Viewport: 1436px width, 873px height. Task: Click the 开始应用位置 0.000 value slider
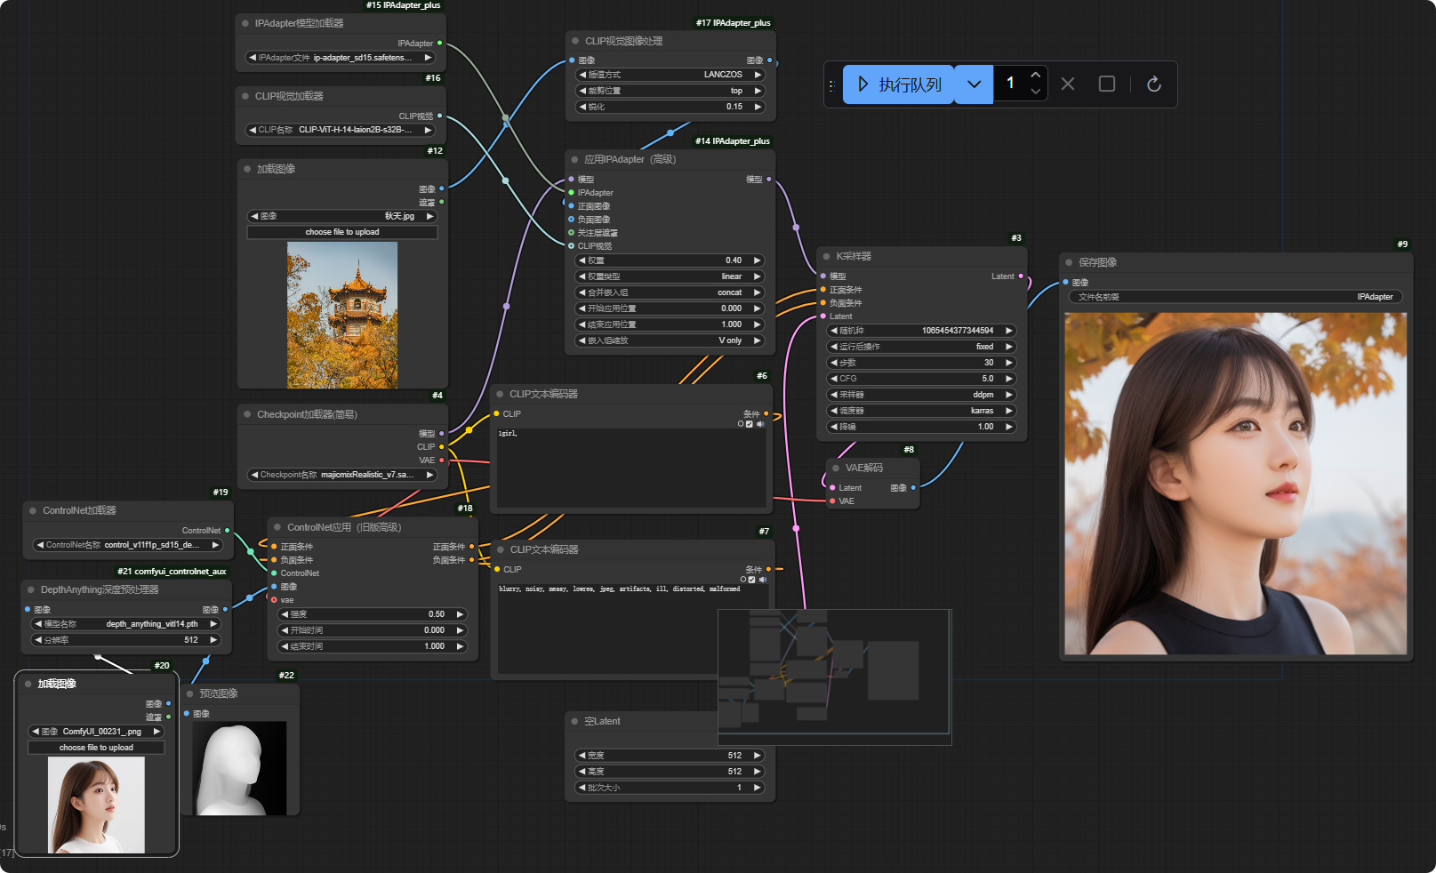pos(670,308)
